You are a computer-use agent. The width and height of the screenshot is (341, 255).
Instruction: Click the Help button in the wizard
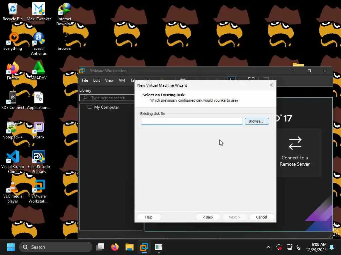(149, 217)
